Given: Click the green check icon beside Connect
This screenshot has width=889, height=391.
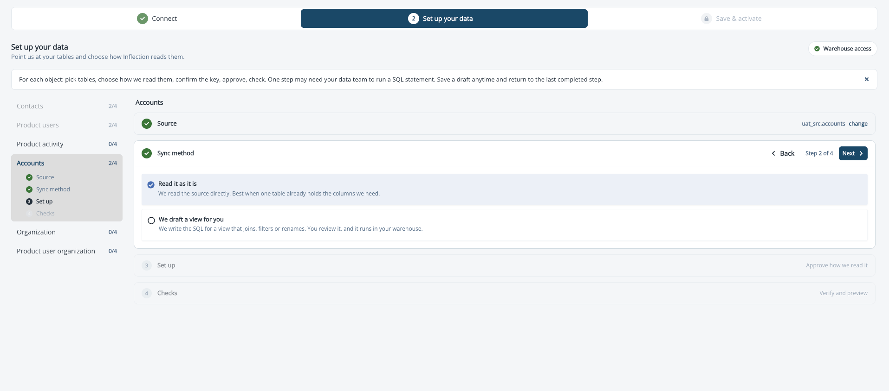Looking at the screenshot, I should click(143, 19).
